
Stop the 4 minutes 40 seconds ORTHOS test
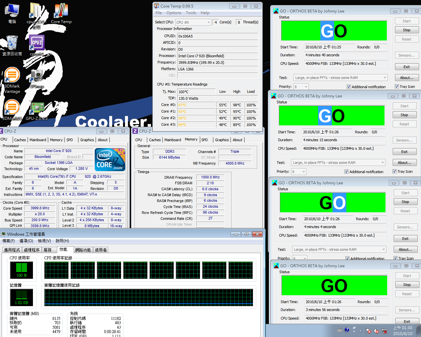(407, 30)
